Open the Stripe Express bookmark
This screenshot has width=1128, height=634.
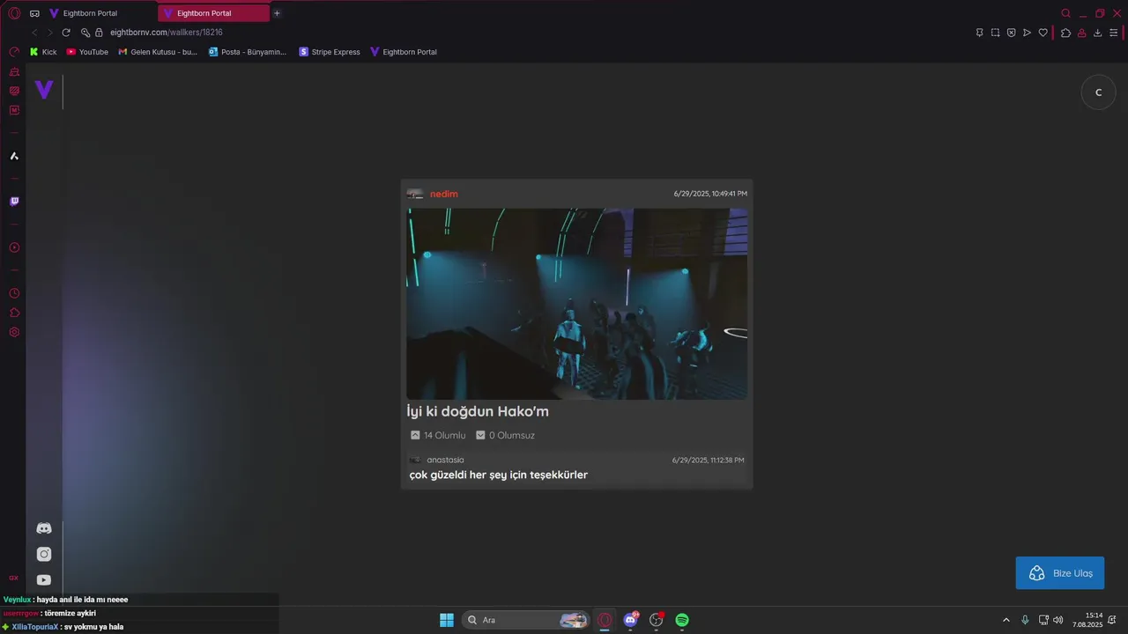[330, 52]
